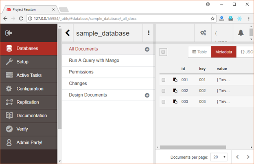
Task: Collapse the Fauxton sidebar with the burger icon
Action: 9,33
